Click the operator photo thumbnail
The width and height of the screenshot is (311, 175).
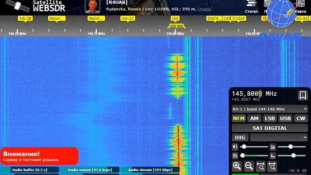click(x=92, y=6)
